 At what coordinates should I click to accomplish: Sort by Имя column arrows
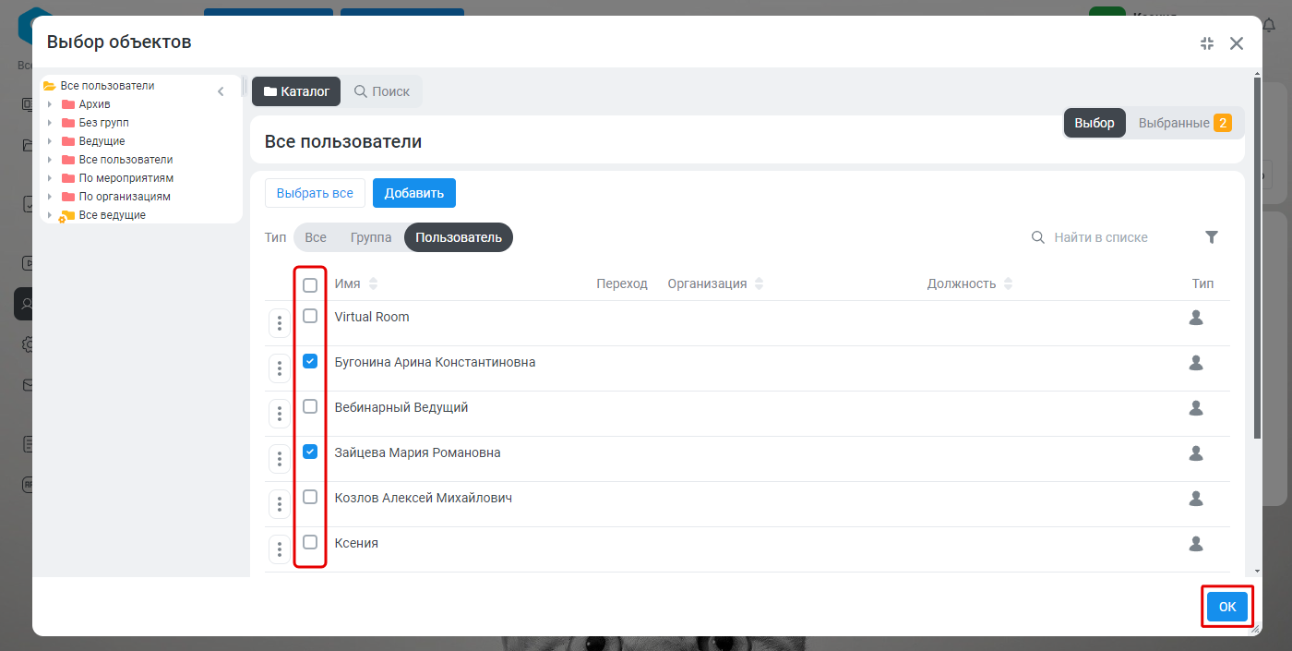tap(373, 283)
